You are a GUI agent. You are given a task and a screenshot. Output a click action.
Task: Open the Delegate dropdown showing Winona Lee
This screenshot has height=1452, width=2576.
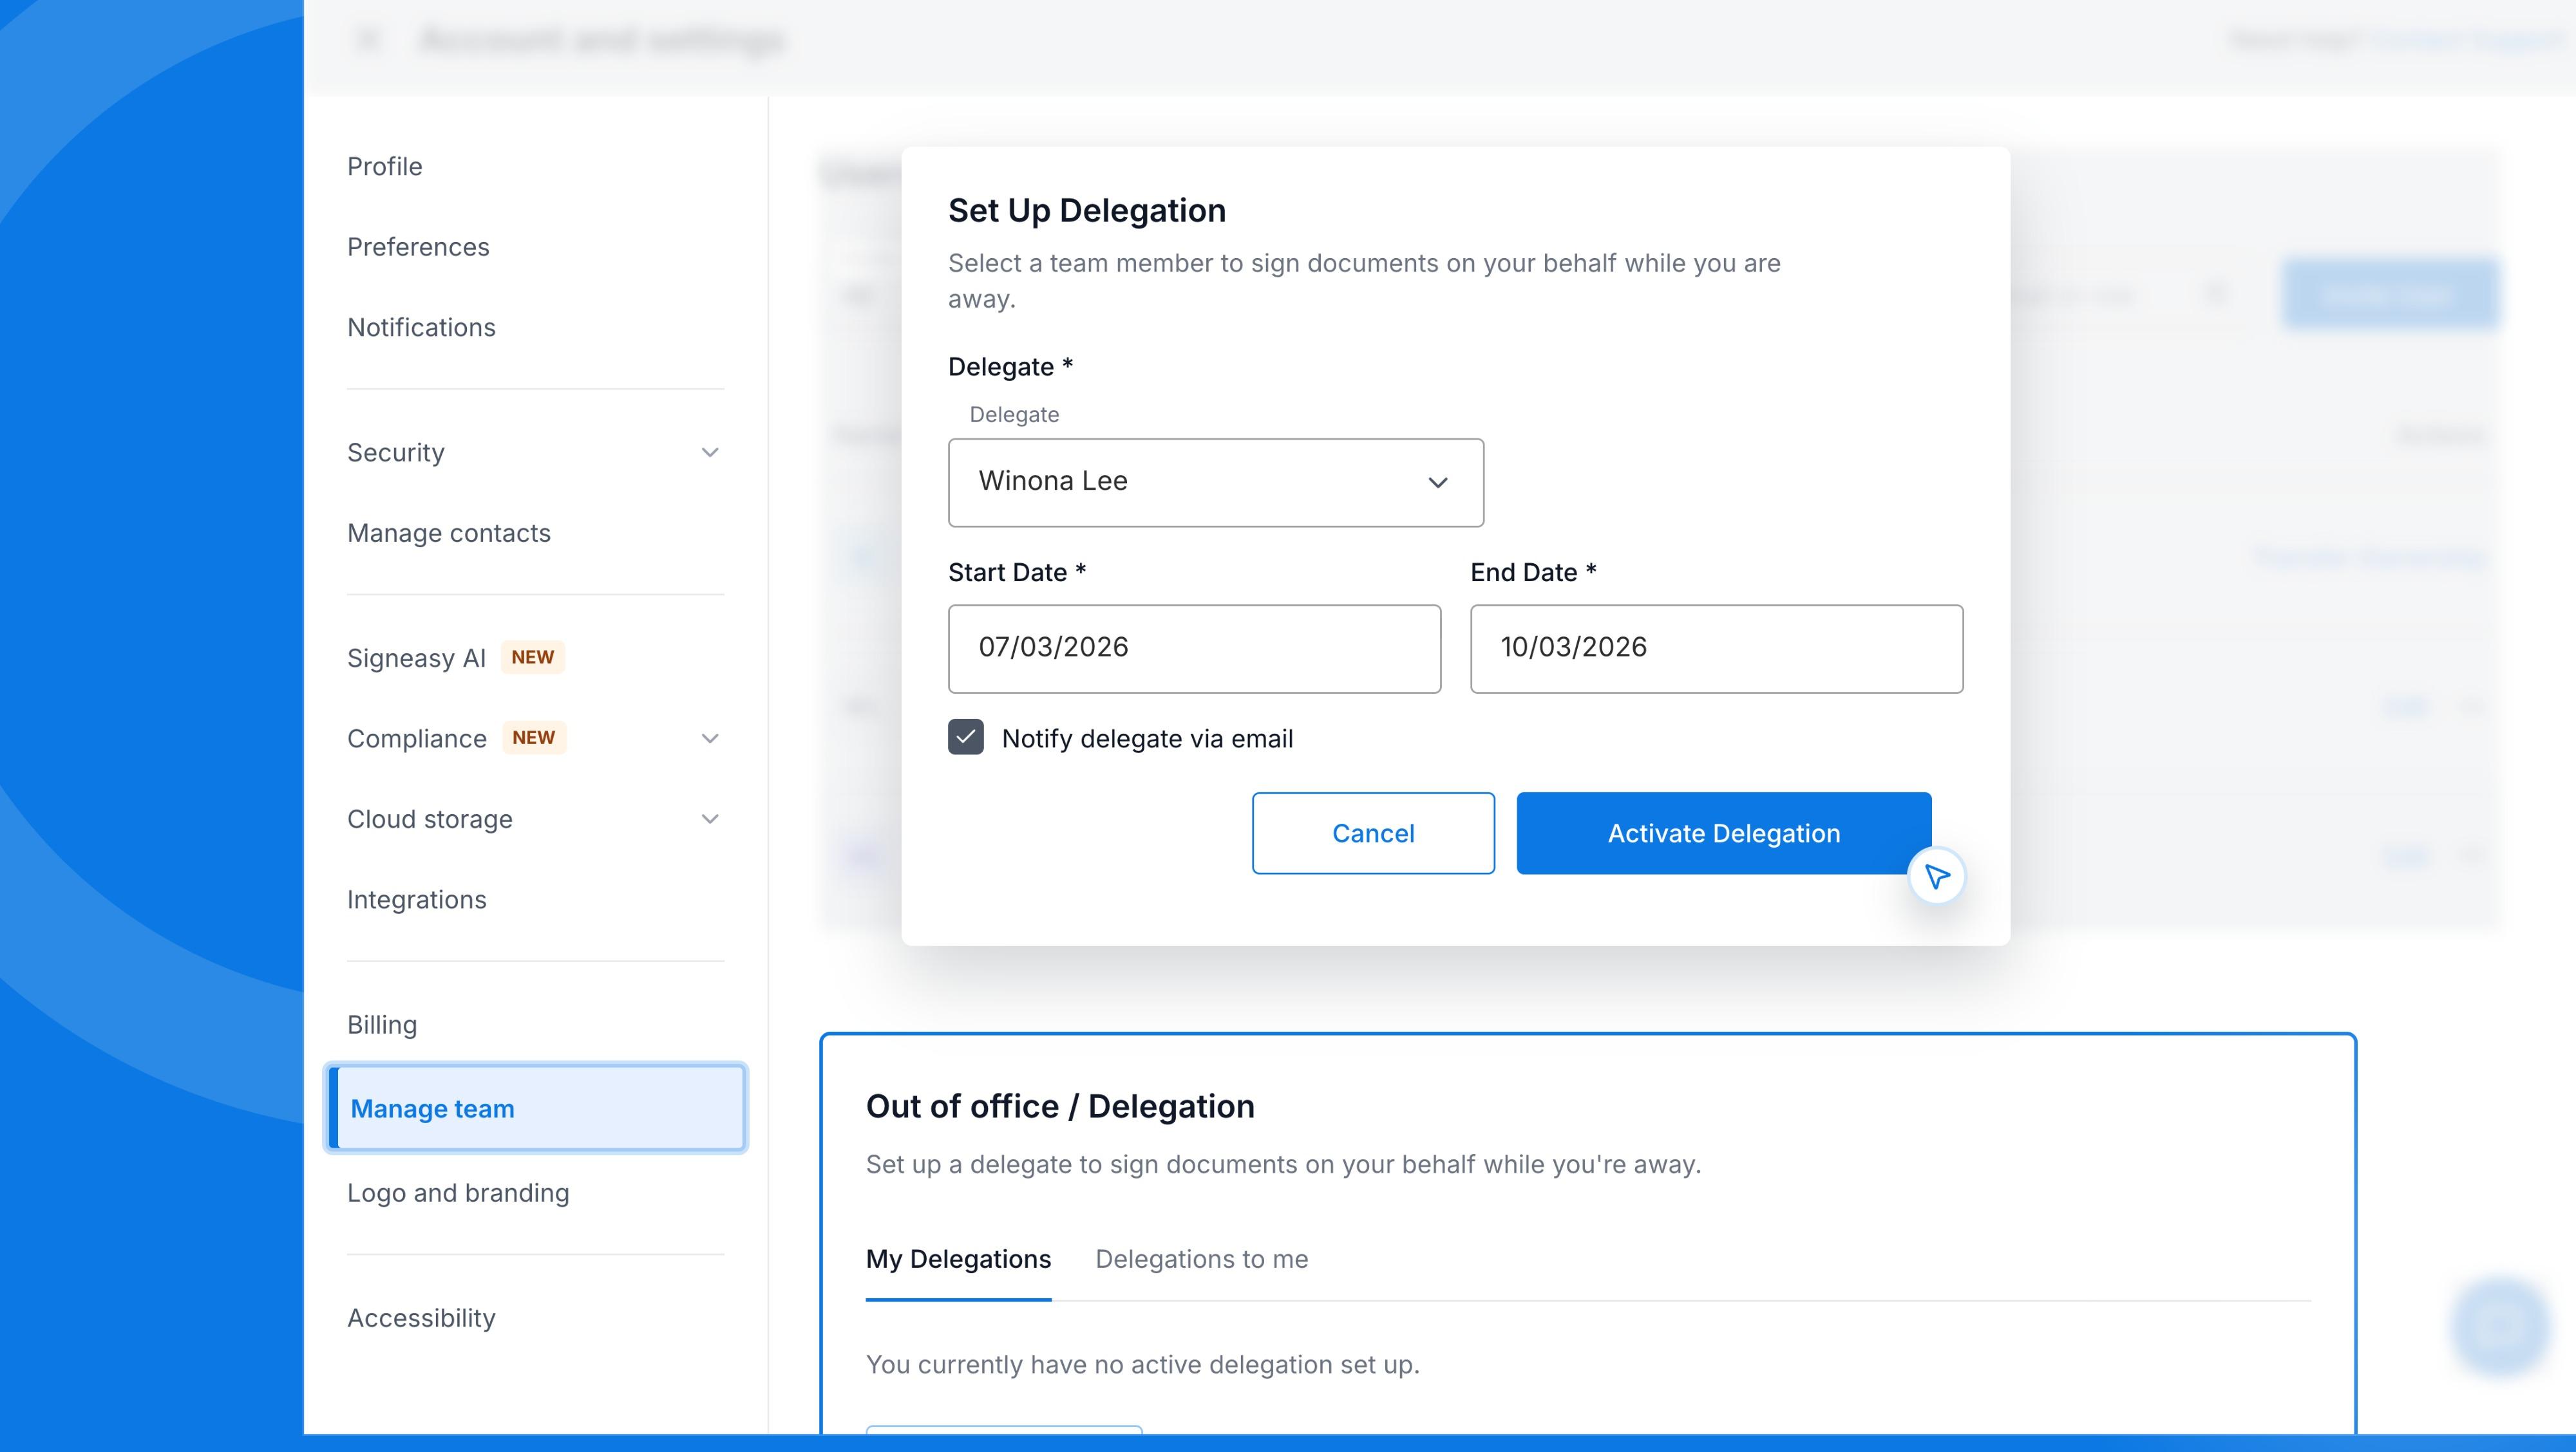(1215, 481)
